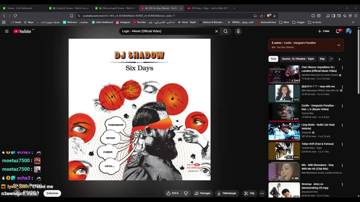This screenshot has height=202, width=360.
Task: Expand the À suivre playlist panel chevron
Action: [x=339, y=45]
